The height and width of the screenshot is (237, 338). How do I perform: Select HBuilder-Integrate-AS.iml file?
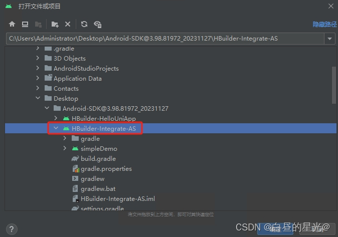pyautogui.click(x=118, y=199)
